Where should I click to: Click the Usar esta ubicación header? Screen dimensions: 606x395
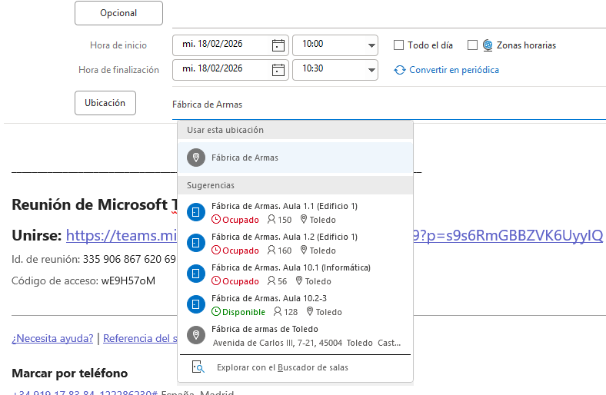295,130
